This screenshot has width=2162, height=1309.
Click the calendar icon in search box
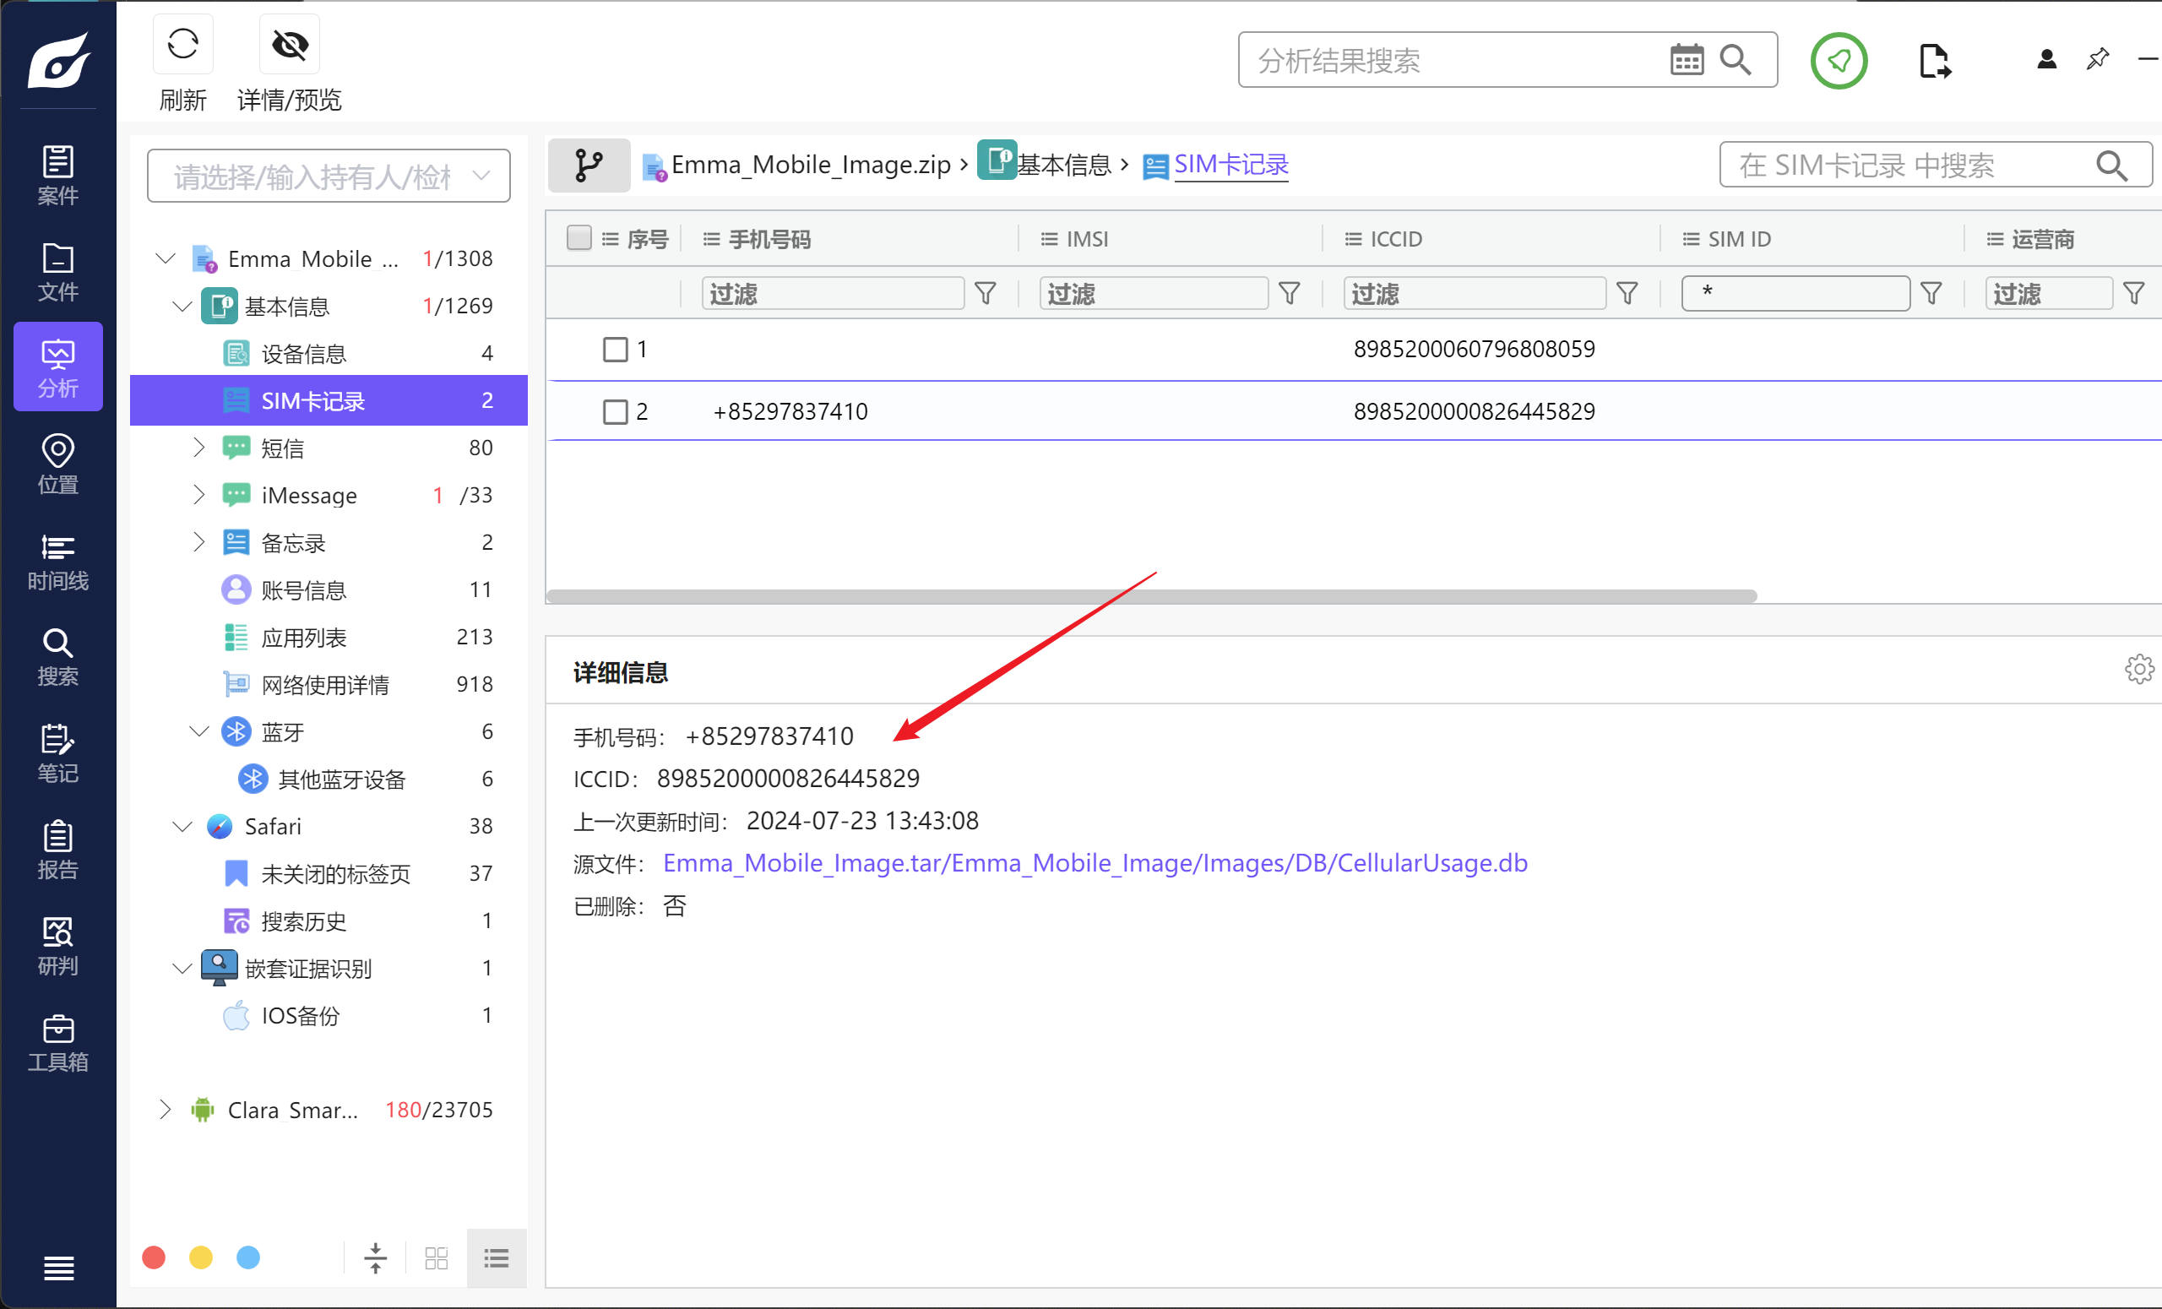(x=1686, y=60)
